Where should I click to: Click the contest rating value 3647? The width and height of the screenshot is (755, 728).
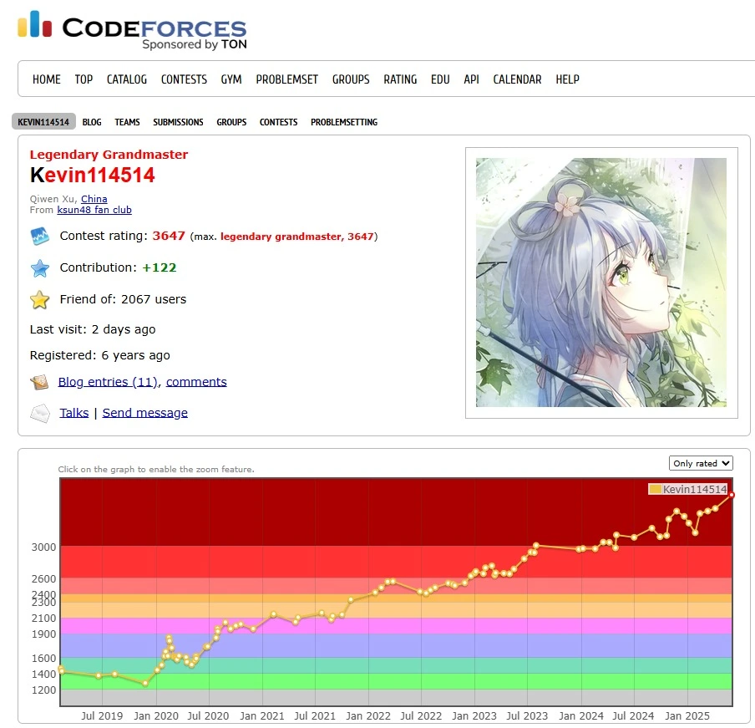click(169, 236)
